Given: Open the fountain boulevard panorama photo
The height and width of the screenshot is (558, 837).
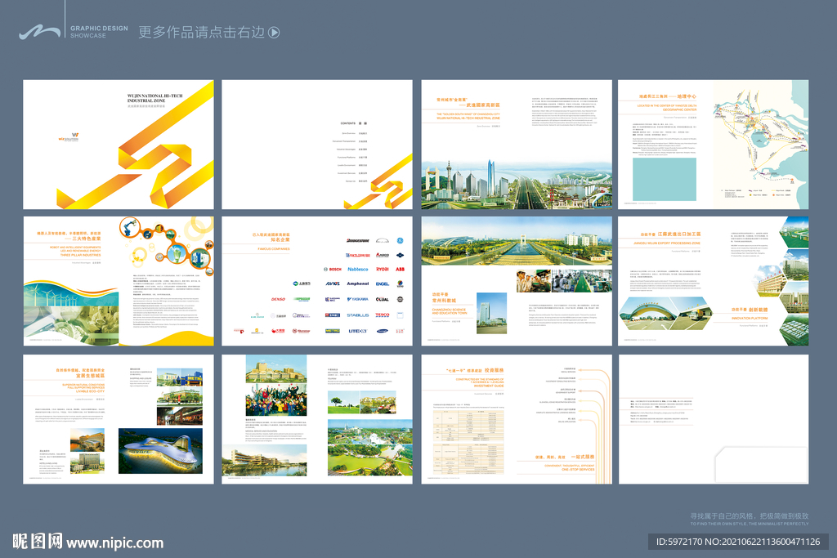Looking at the screenshot, I should point(517,241).
